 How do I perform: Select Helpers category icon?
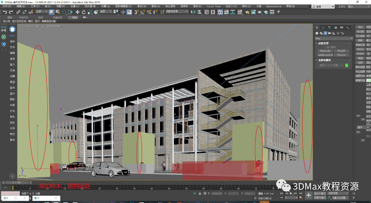coord(334,33)
